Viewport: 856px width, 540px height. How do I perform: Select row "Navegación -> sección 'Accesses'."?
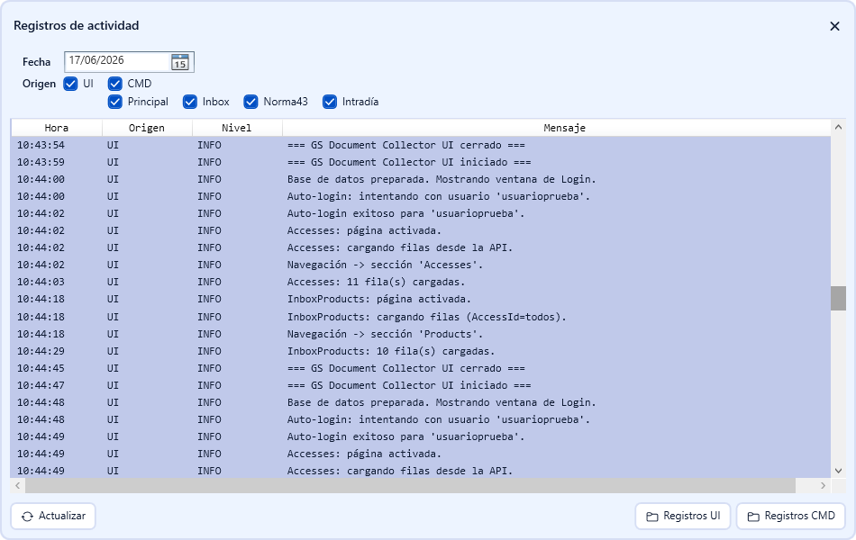click(421, 265)
